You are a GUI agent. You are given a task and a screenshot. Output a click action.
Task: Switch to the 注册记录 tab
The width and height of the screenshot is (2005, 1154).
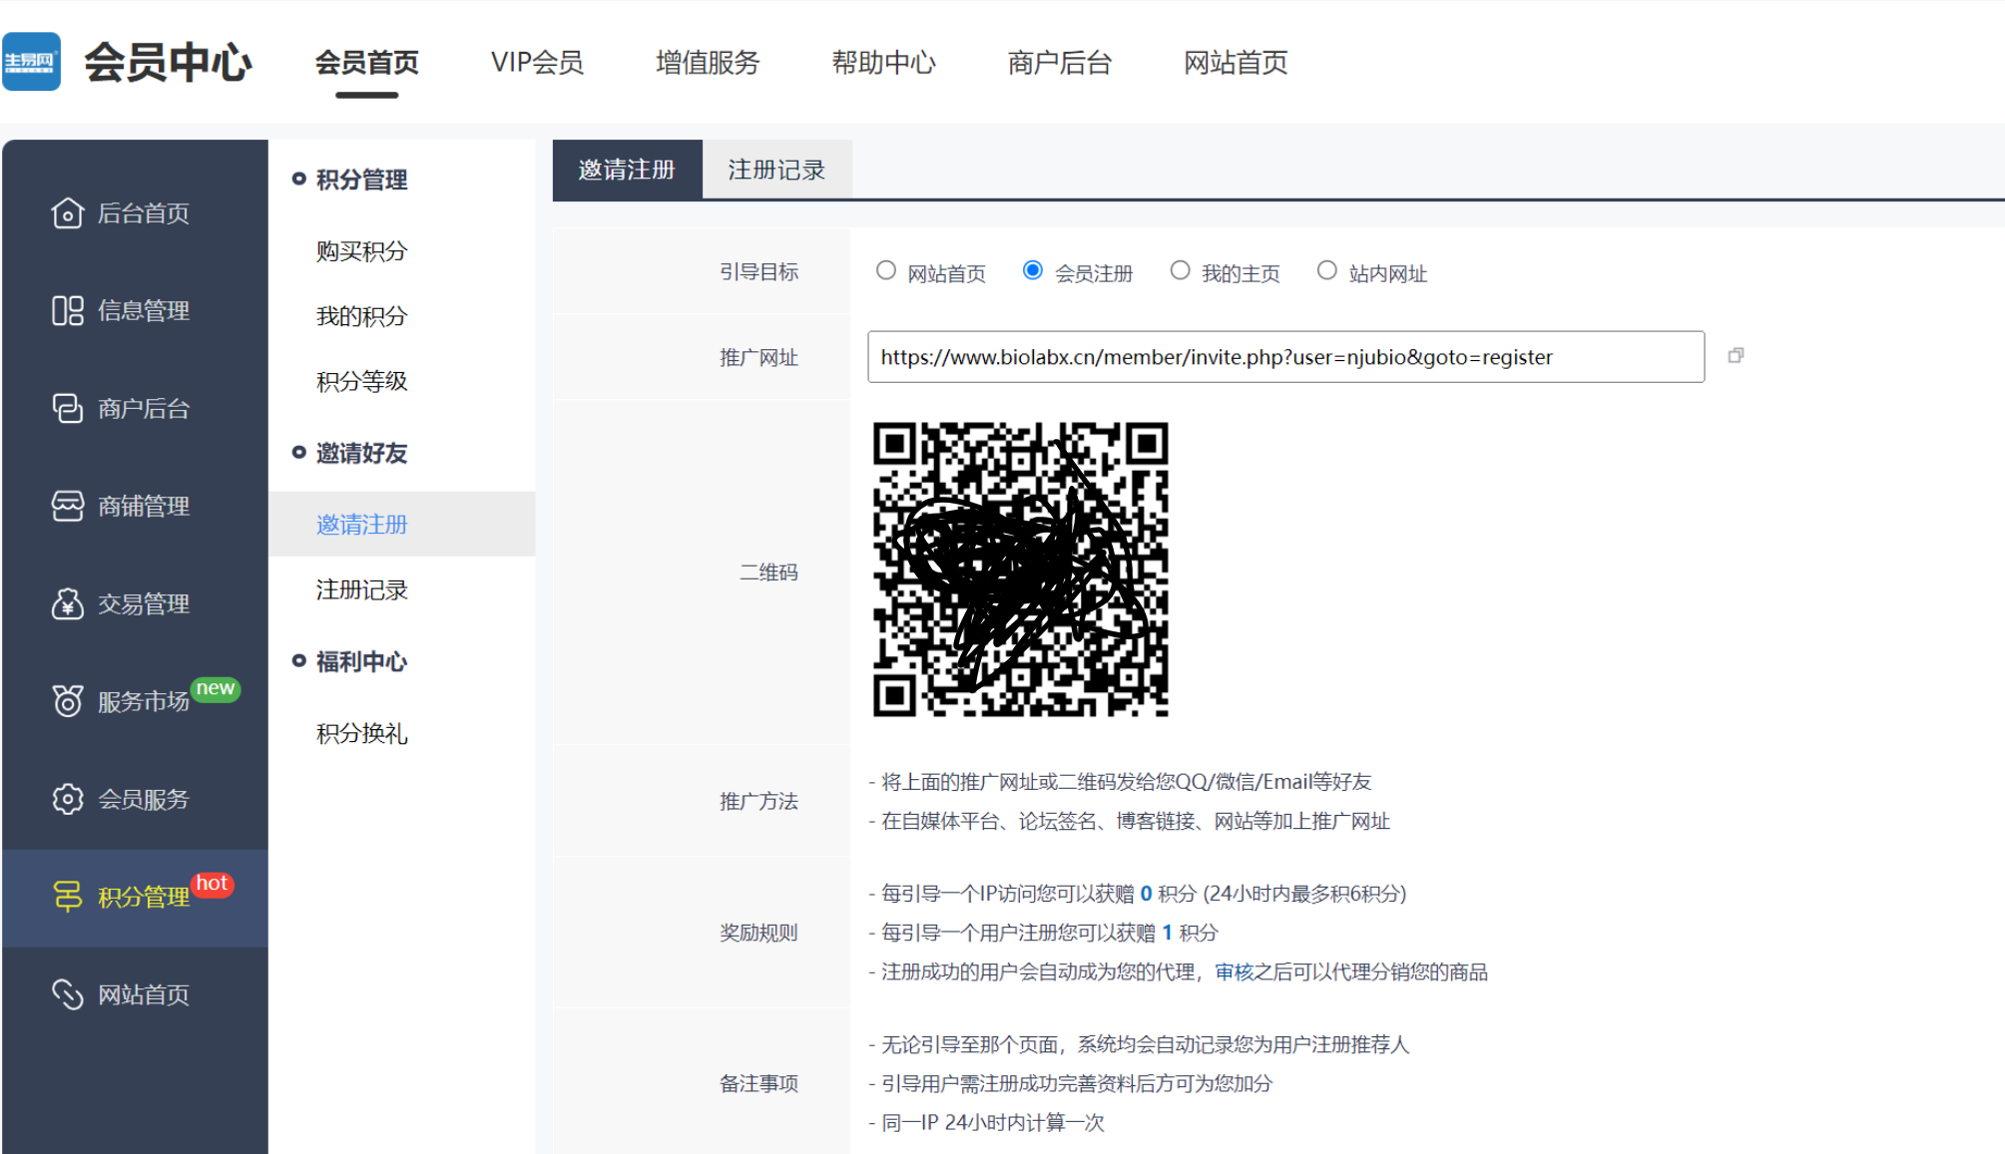click(775, 171)
